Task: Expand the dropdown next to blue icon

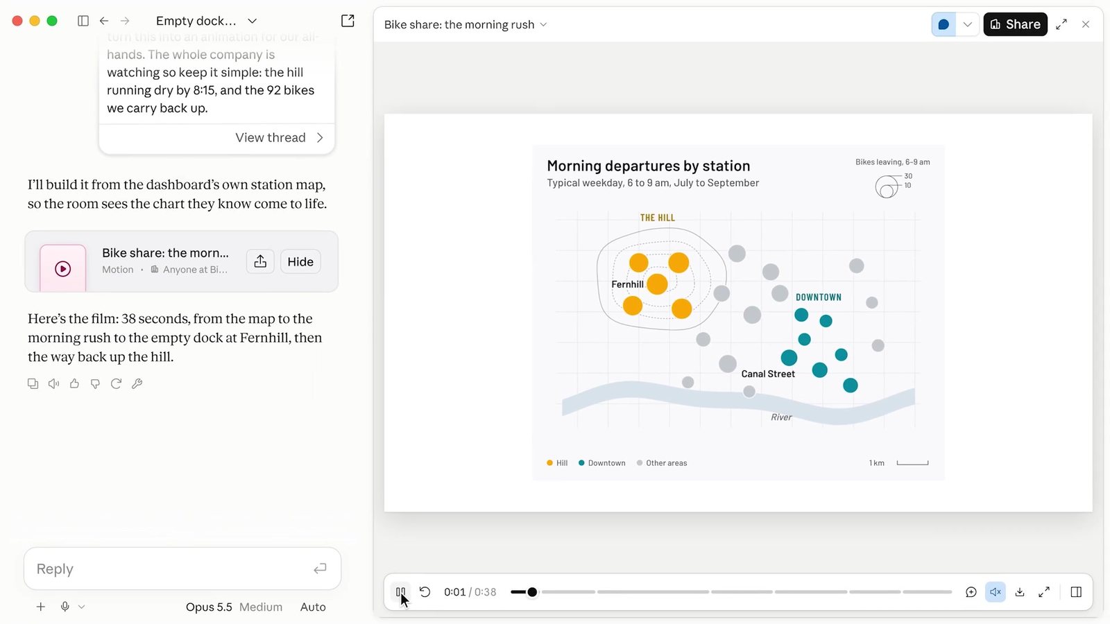Action: [x=967, y=24]
